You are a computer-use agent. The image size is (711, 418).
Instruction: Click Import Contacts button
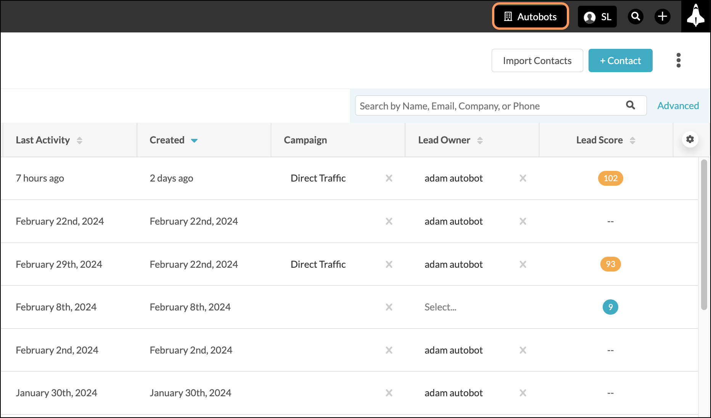click(x=537, y=61)
